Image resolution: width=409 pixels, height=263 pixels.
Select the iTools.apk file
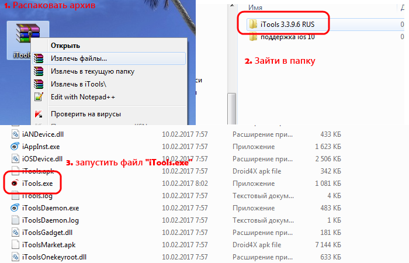click(x=37, y=171)
